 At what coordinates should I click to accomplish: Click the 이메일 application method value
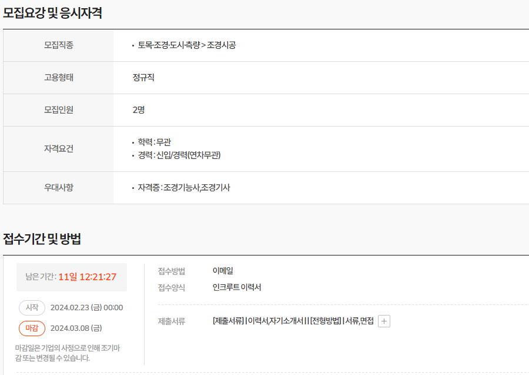click(x=223, y=271)
